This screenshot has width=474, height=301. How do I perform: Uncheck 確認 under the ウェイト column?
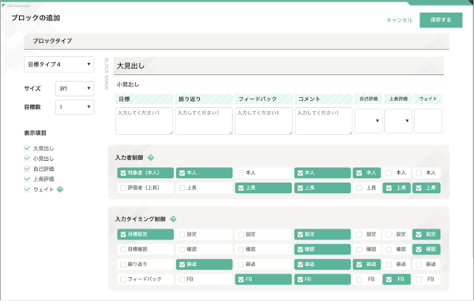tap(427, 250)
